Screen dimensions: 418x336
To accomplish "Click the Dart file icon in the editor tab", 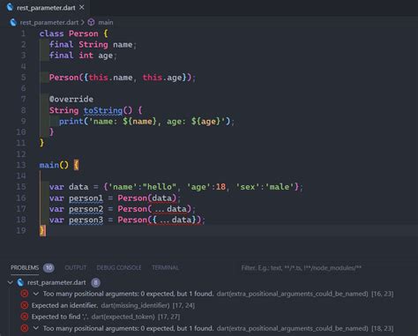I will pos(10,7).
